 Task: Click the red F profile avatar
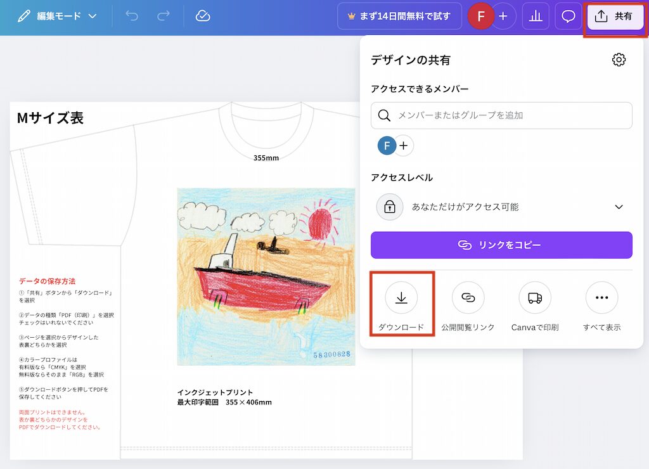[481, 16]
